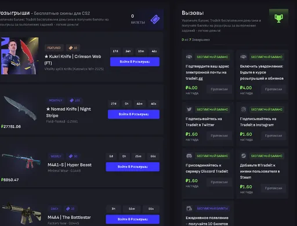Claim reward for Twitter follow challenge
The image size is (297, 226).
pos(219,136)
